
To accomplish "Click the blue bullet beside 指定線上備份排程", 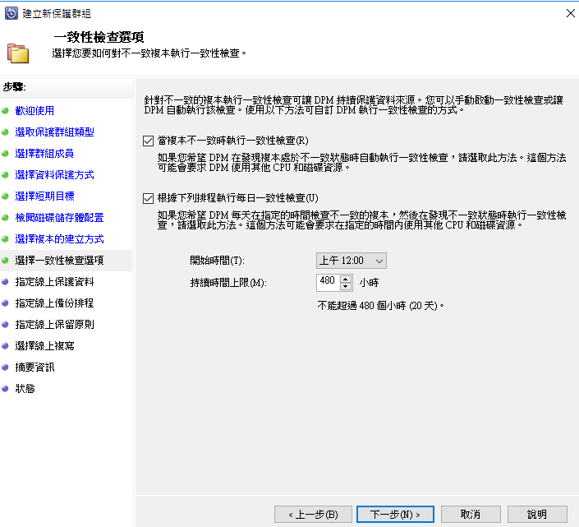I will coord(5,303).
